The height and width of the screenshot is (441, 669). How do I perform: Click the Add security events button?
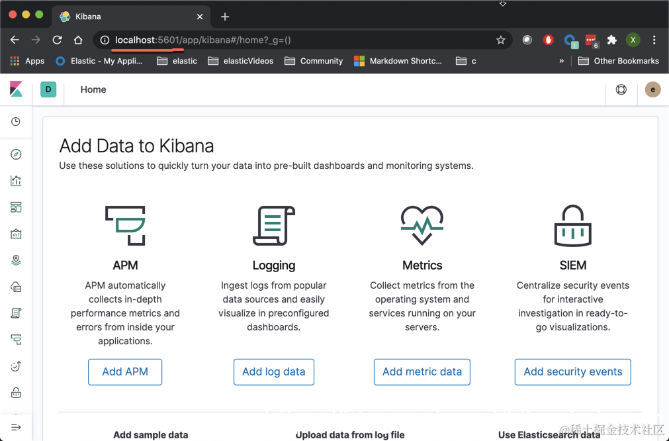pos(572,372)
